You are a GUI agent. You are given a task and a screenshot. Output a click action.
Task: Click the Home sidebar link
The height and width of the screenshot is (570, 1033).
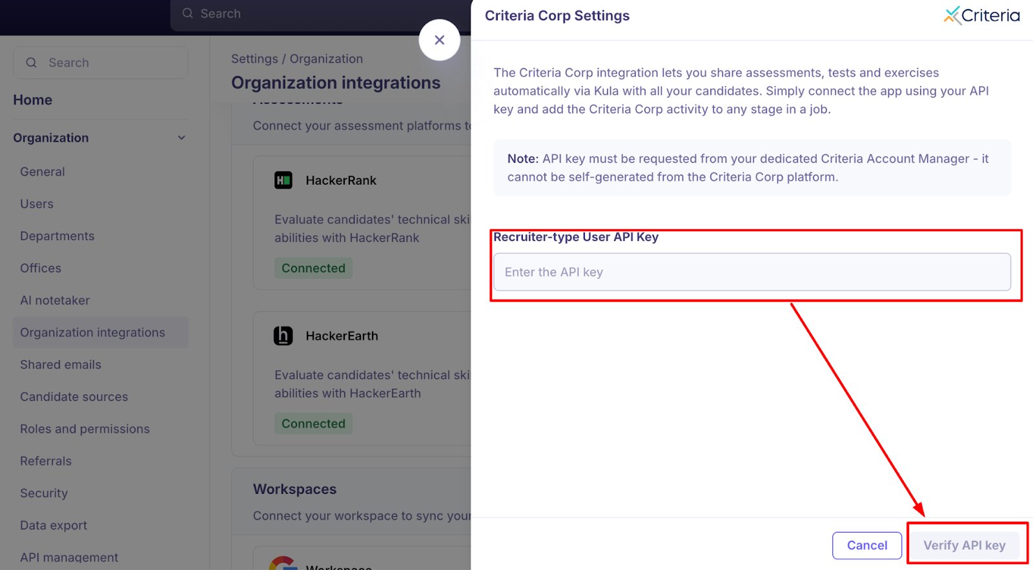pos(33,100)
